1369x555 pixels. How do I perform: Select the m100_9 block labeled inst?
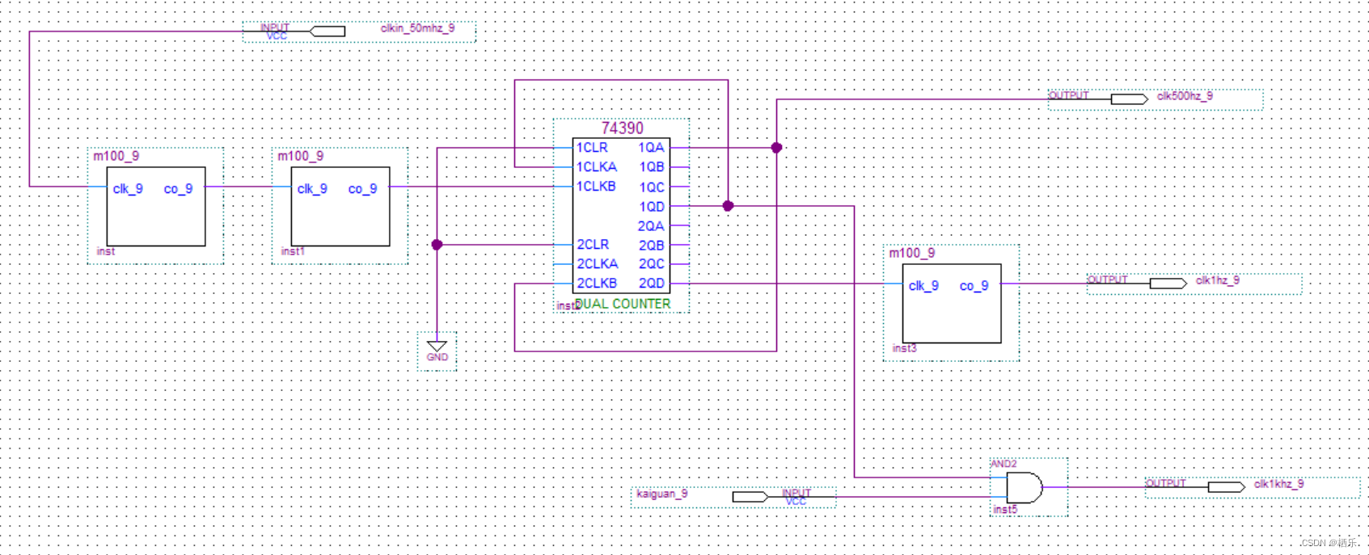tap(156, 206)
